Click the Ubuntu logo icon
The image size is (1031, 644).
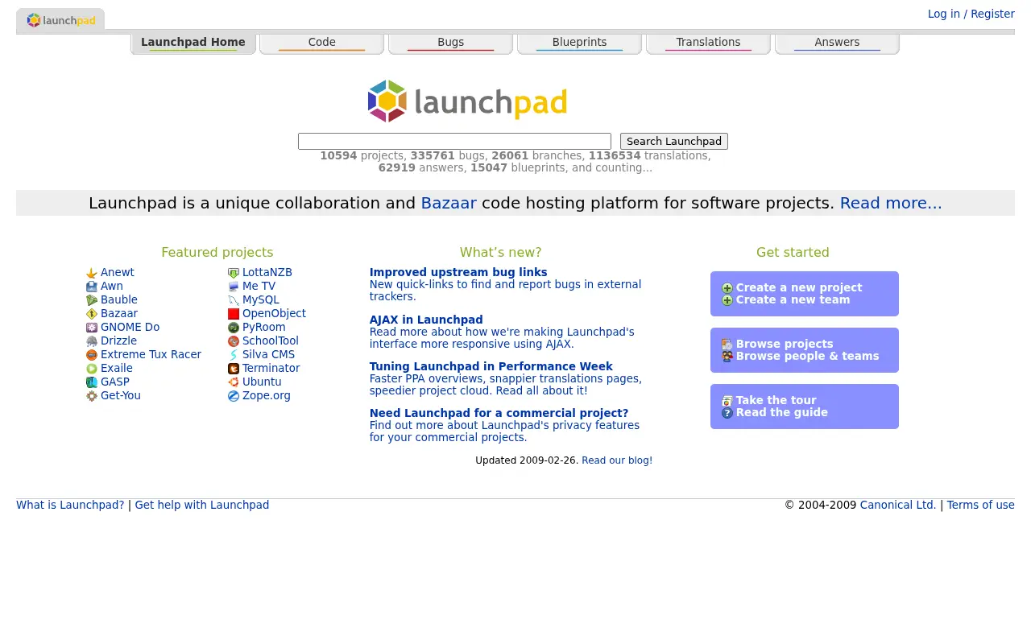coord(234,382)
